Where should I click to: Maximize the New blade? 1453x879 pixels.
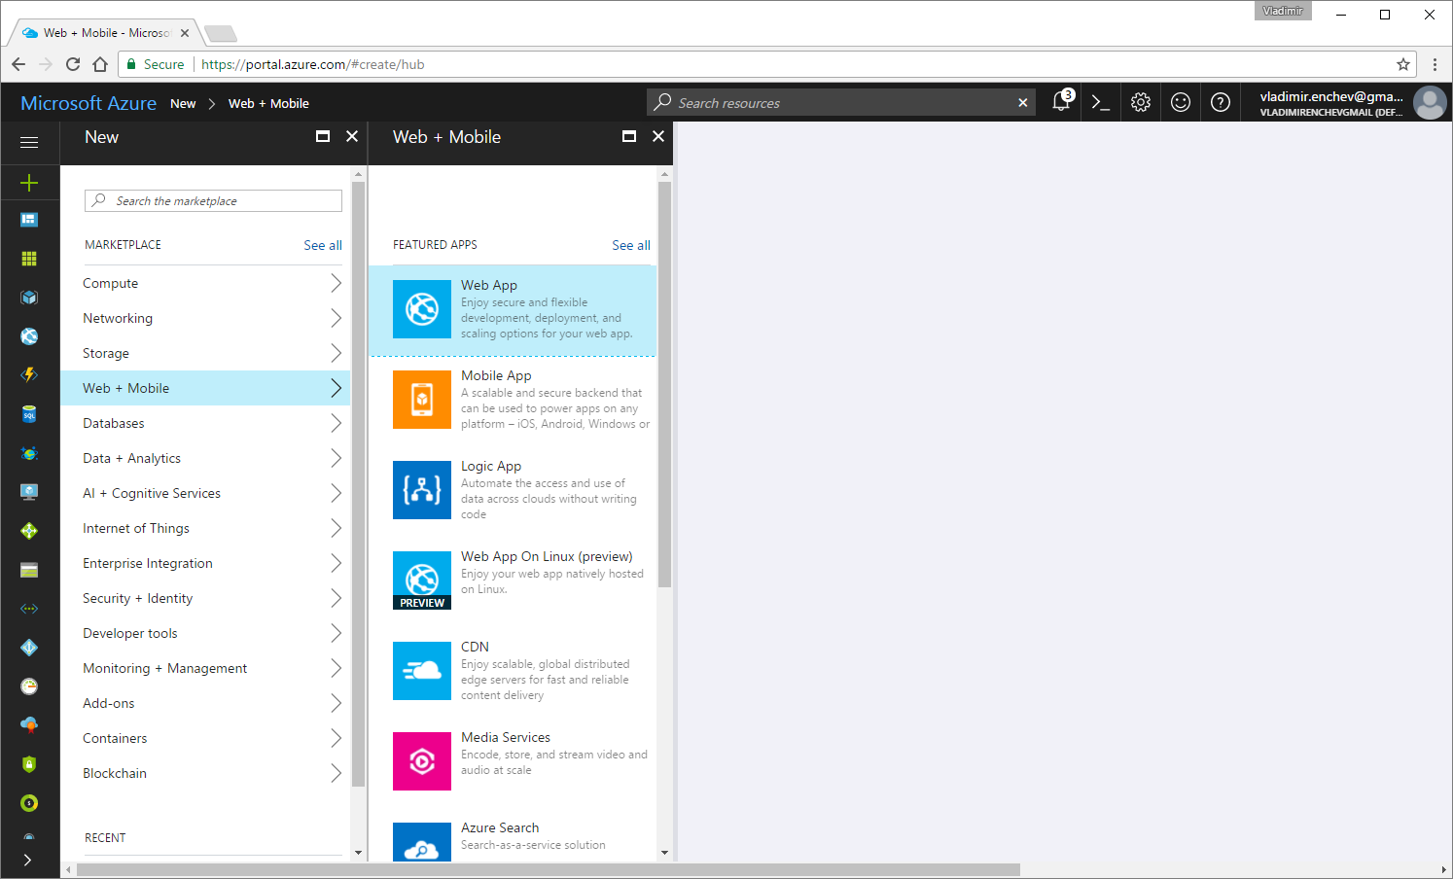click(323, 136)
